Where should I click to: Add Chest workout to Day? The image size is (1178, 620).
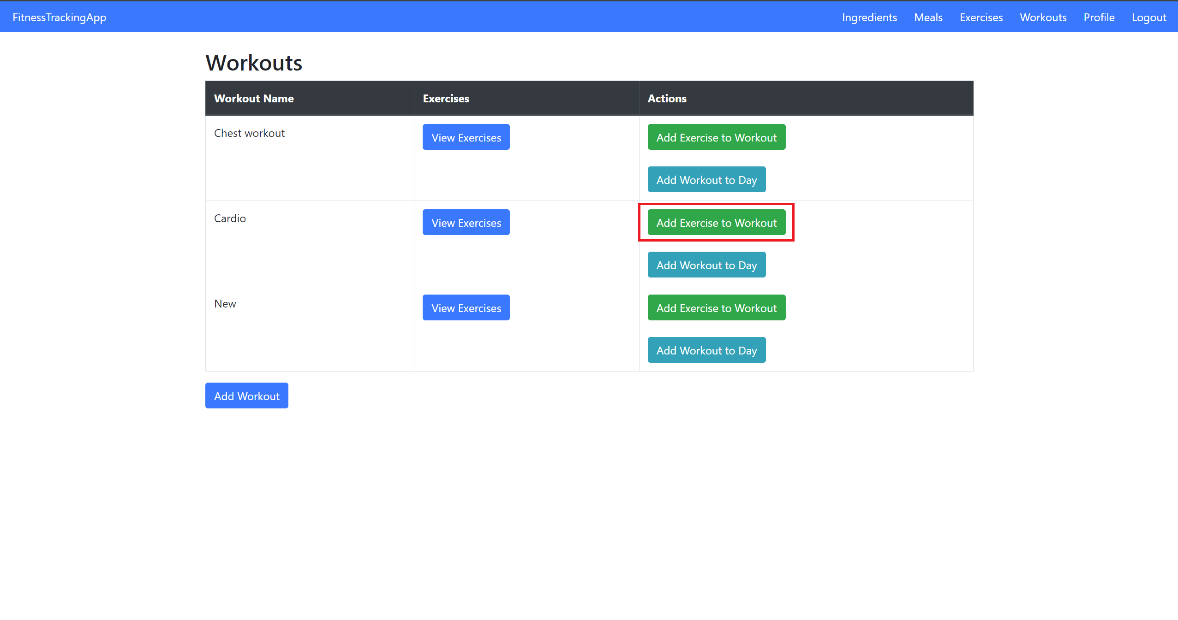(x=706, y=180)
